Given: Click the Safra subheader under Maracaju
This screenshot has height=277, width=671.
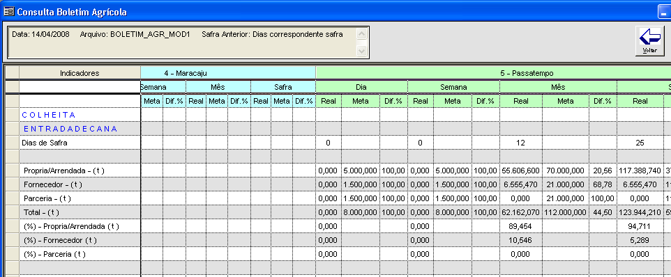Looking at the screenshot, I should pyautogui.click(x=283, y=87).
